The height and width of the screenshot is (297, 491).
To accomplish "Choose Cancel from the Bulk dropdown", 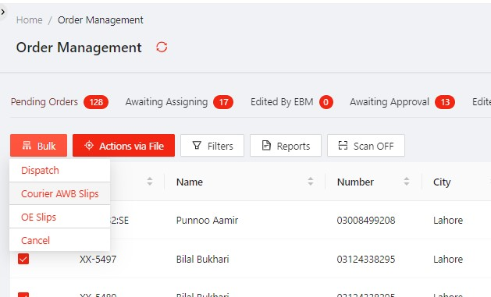I will (x=59, y=240).
